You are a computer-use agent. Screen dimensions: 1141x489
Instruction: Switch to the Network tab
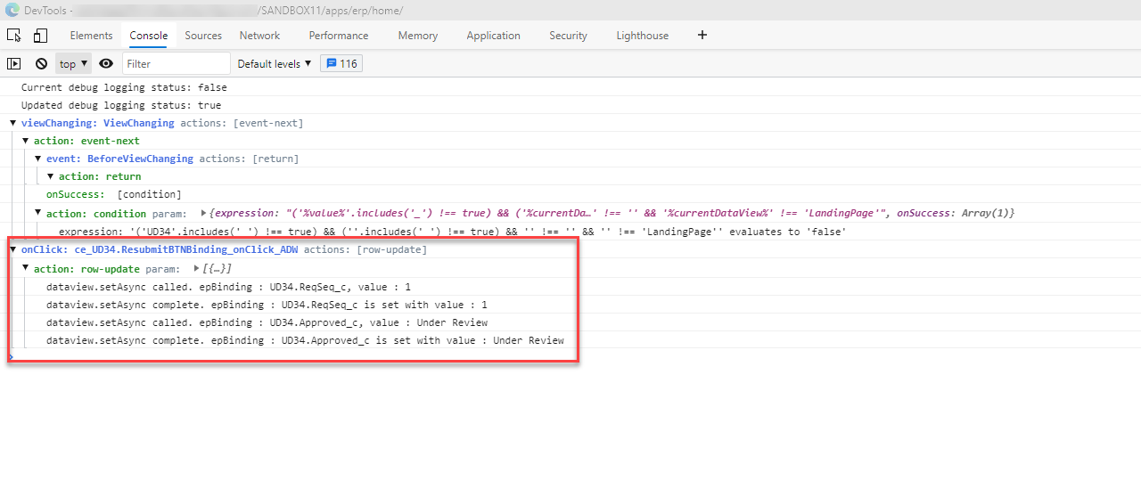tap(259, 36)
